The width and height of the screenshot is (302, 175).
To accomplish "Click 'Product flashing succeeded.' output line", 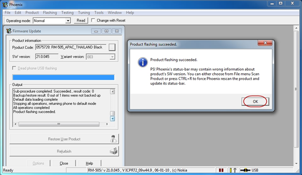I will [34, 112].
